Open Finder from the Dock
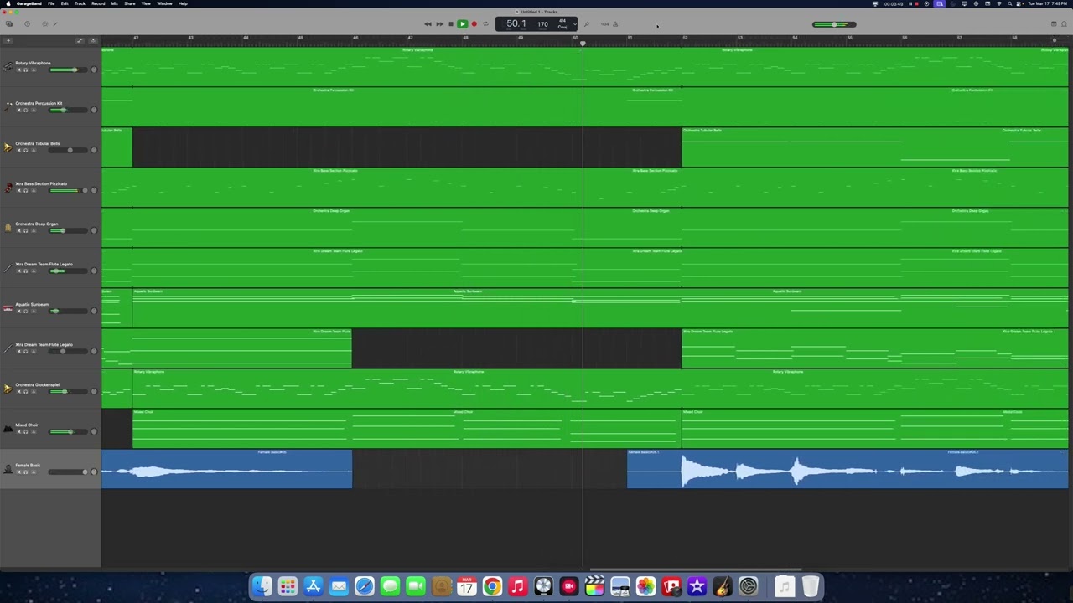This screenshot has height=603, width=1073. (x=262, y=586)
